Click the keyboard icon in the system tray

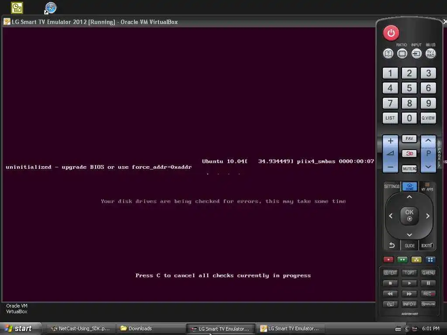pos(398,329)
